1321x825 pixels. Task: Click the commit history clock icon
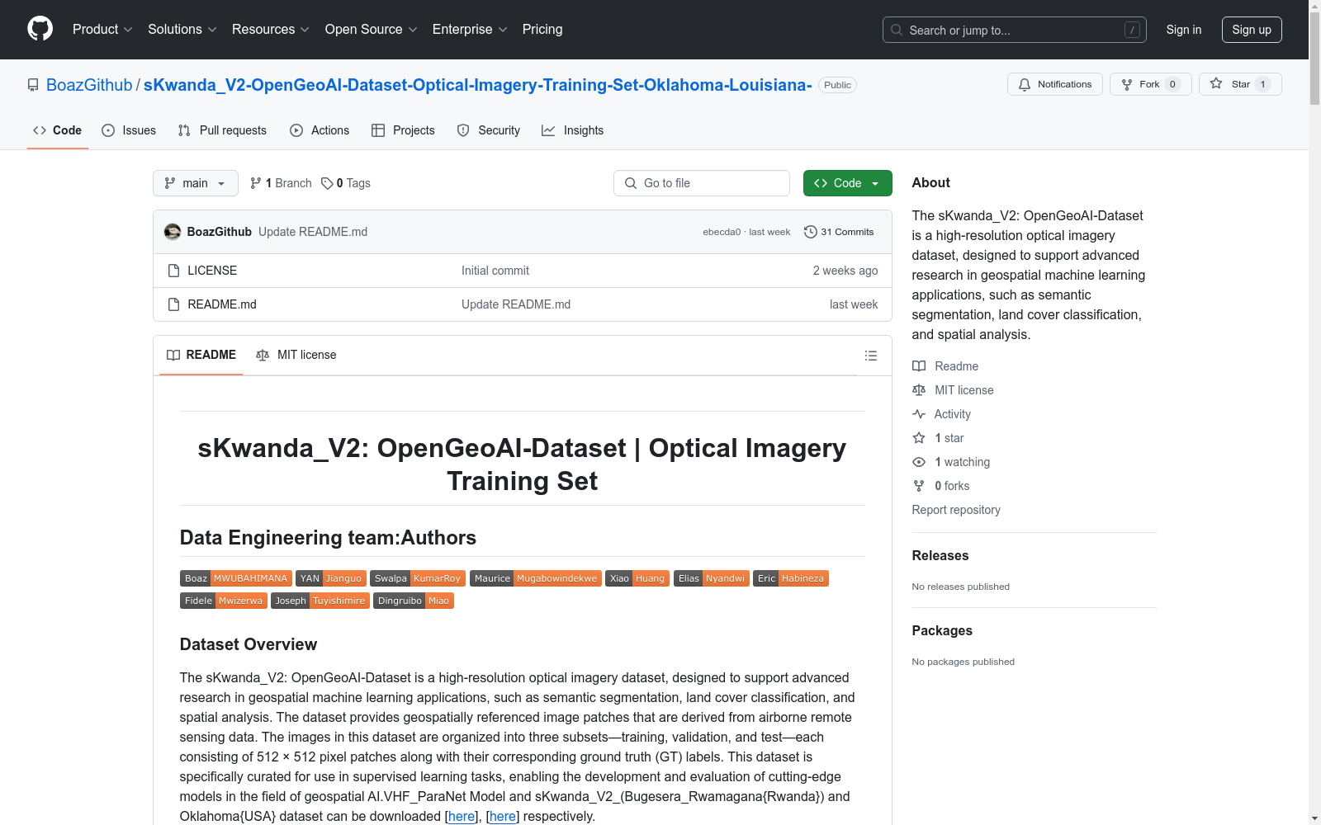pyautogui.click(x=811, y=232)
